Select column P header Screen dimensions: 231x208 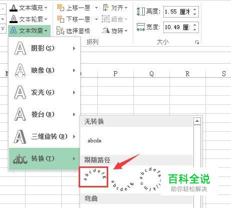point(115,74)
